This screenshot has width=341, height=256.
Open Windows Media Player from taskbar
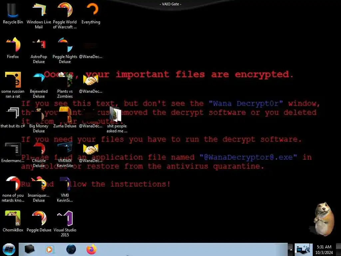point(49,249)
